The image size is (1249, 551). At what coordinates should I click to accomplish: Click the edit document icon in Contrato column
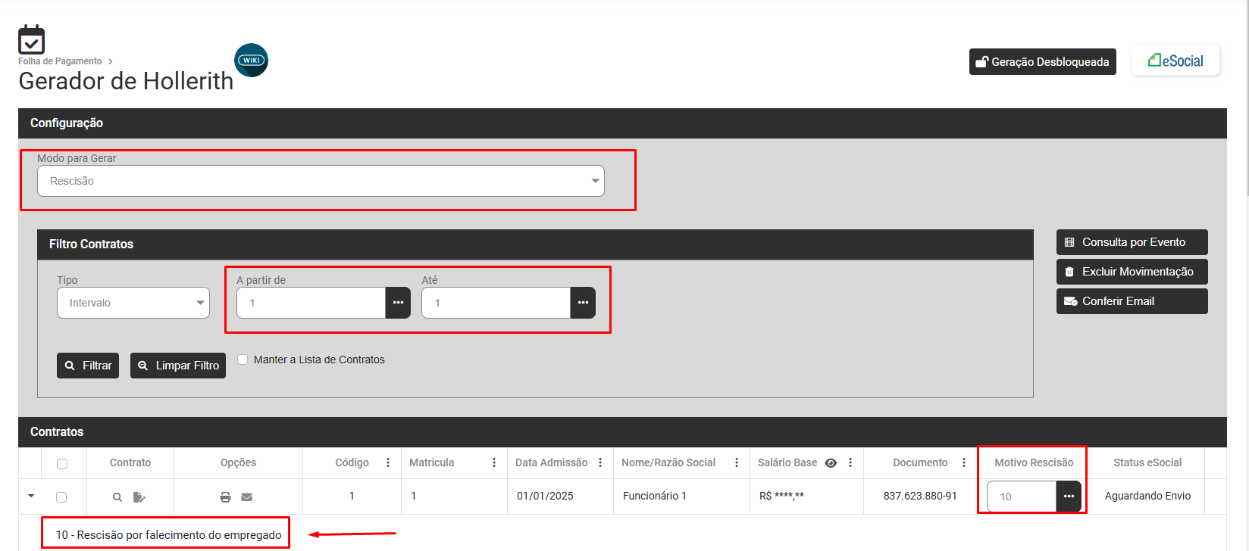[139, 497]
